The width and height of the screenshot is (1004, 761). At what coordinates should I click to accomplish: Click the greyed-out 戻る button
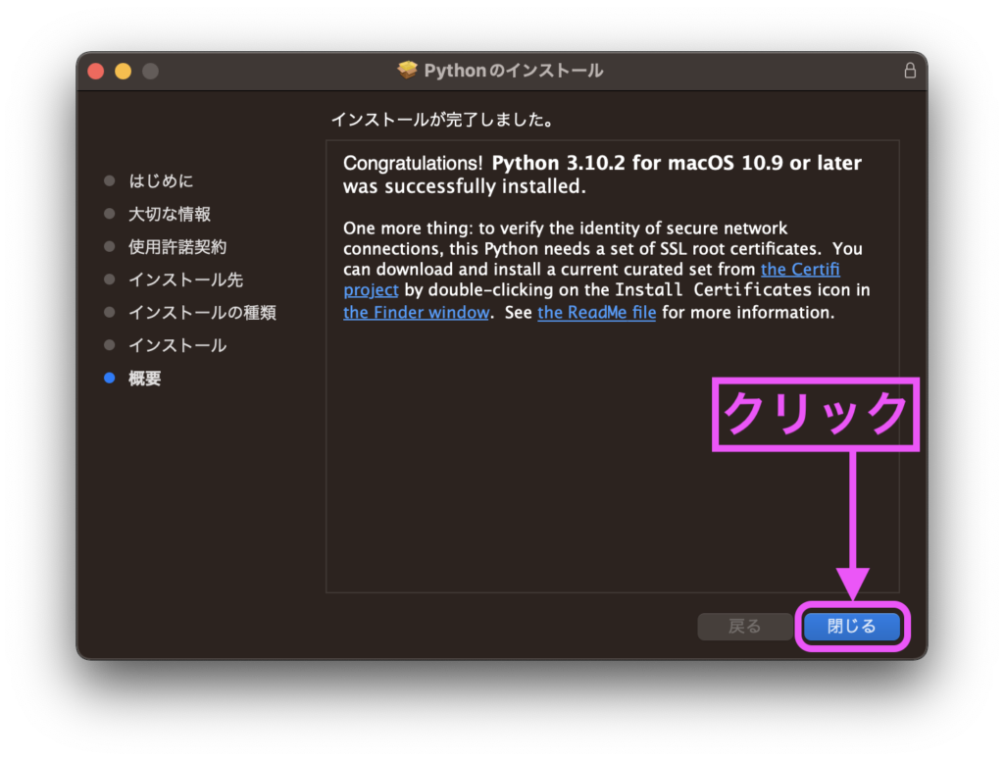pyautogui.click(x=745, y=626)
